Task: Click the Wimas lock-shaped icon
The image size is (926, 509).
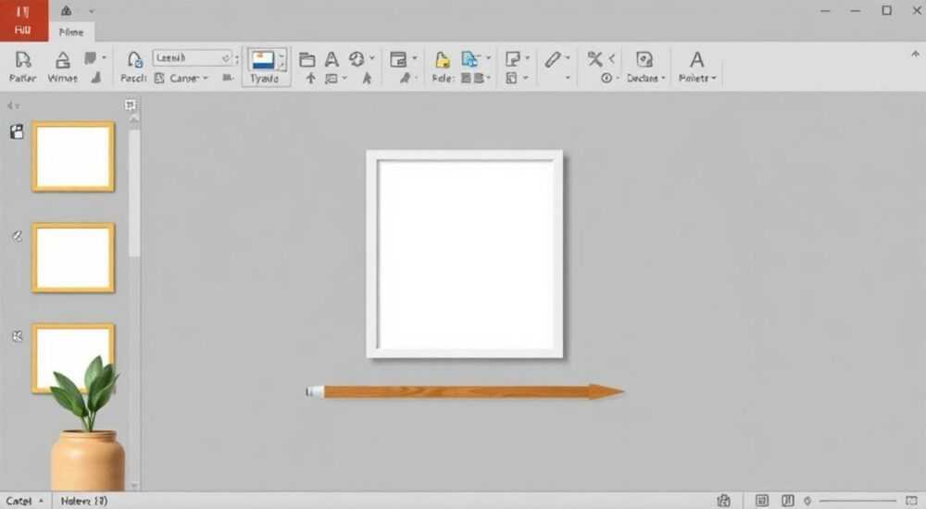Action: [63, 59]
